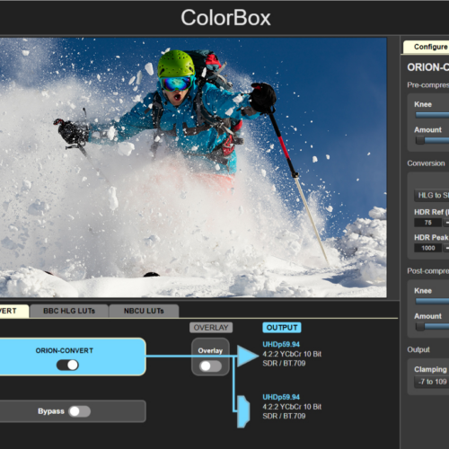
Task: Click the skier video preview image
Action: pyautogui.click(x=193, y=167)
